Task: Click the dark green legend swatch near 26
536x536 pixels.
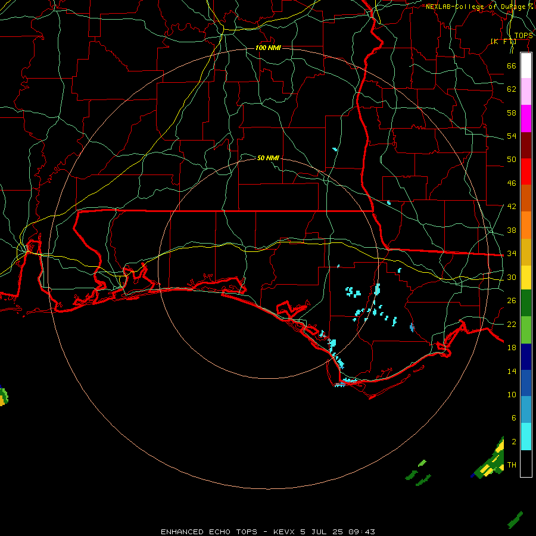Action: 526,303
